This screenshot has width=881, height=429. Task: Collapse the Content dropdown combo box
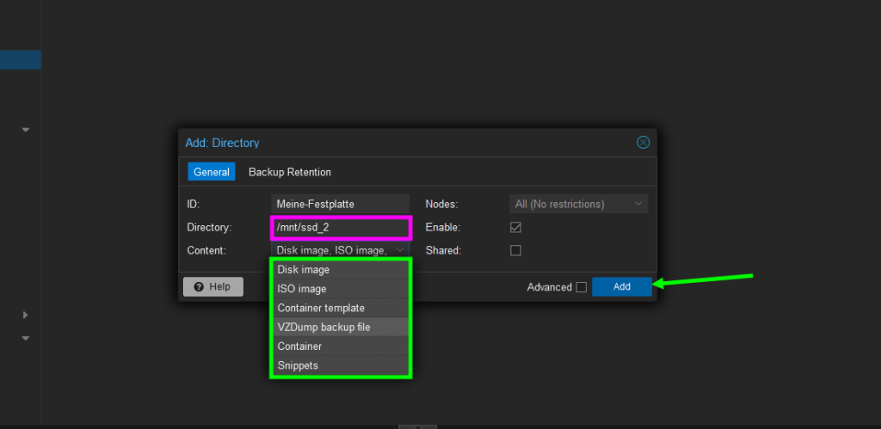coord(400,250)
